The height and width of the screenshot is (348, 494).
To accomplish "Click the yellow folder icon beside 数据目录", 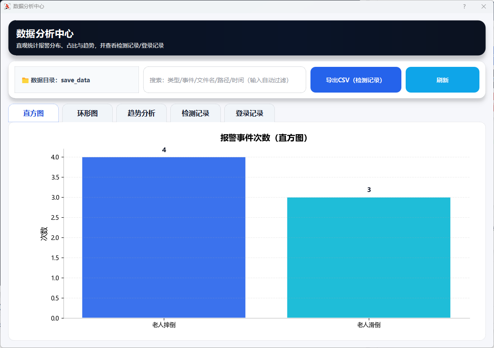I will (25, 80).
